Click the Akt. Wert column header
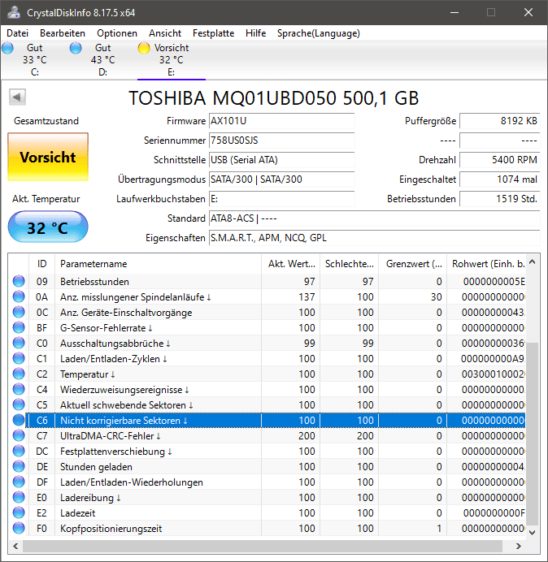Viewport: 548px width, 562px height. 291,264
